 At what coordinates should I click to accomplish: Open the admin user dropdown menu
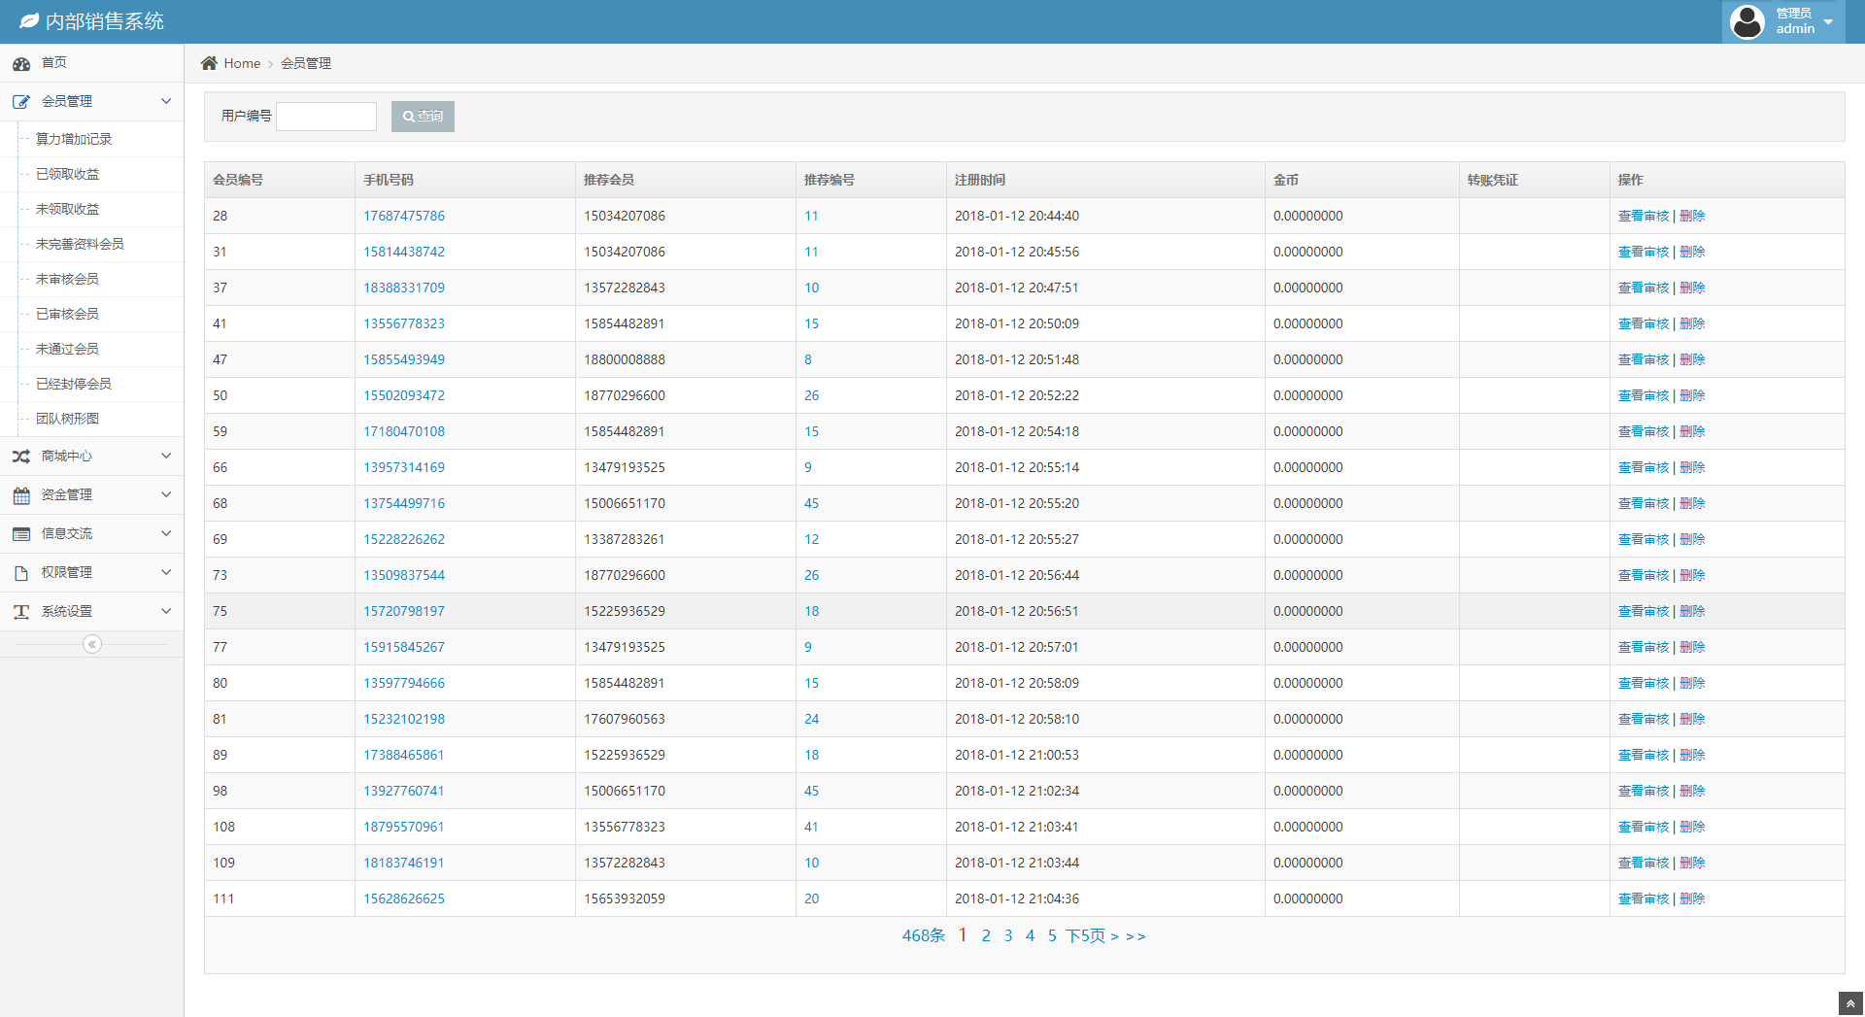[1783, 21]
